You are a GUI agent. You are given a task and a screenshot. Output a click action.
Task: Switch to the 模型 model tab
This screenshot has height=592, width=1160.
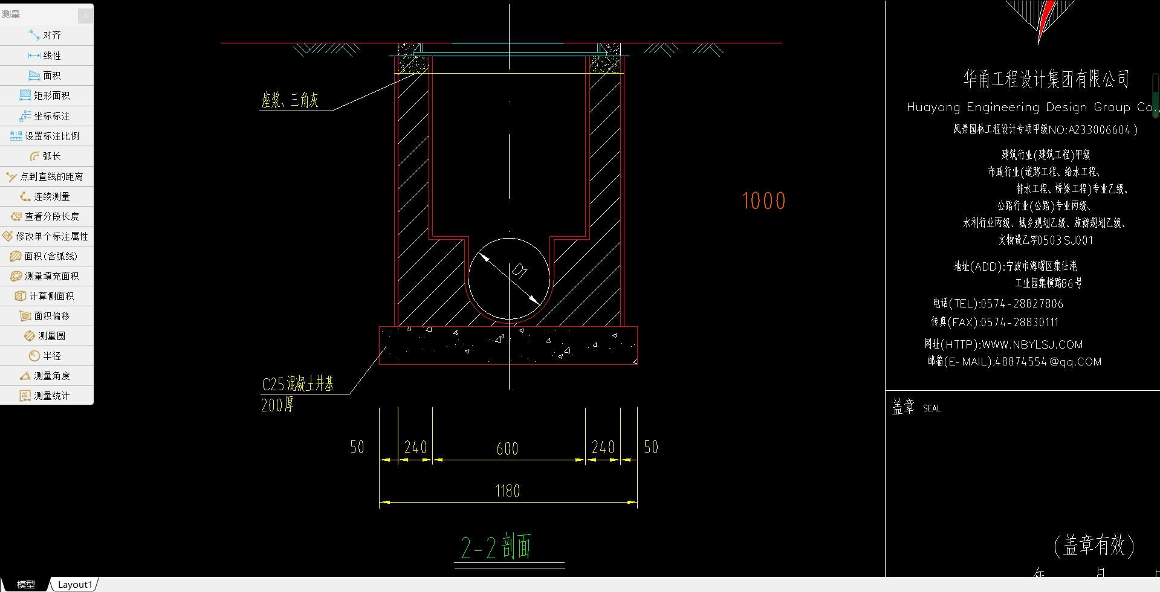[26, 584]
